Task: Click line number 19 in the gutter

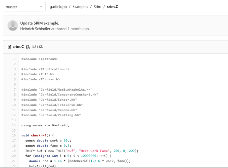Action: click(14, 151)
